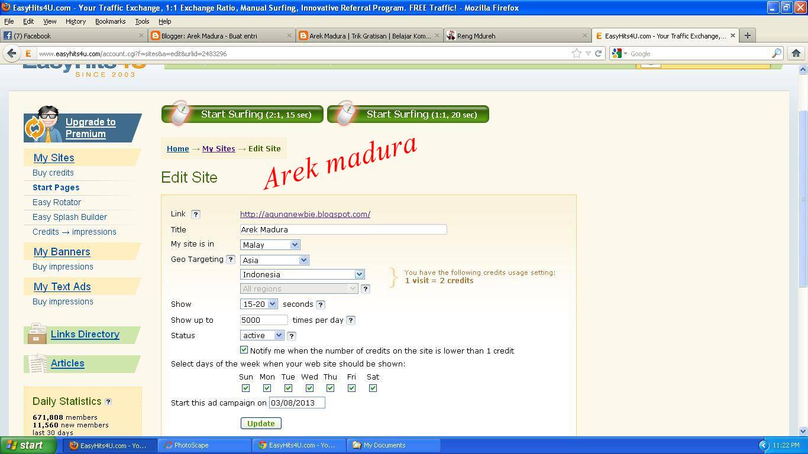
Task: Click help icon beside All regions dropdown
Action: (366, 289)
